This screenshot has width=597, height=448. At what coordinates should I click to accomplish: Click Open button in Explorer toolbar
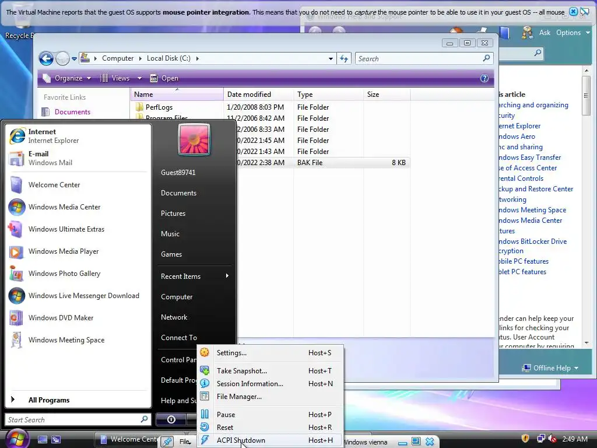tap(164, 78)
